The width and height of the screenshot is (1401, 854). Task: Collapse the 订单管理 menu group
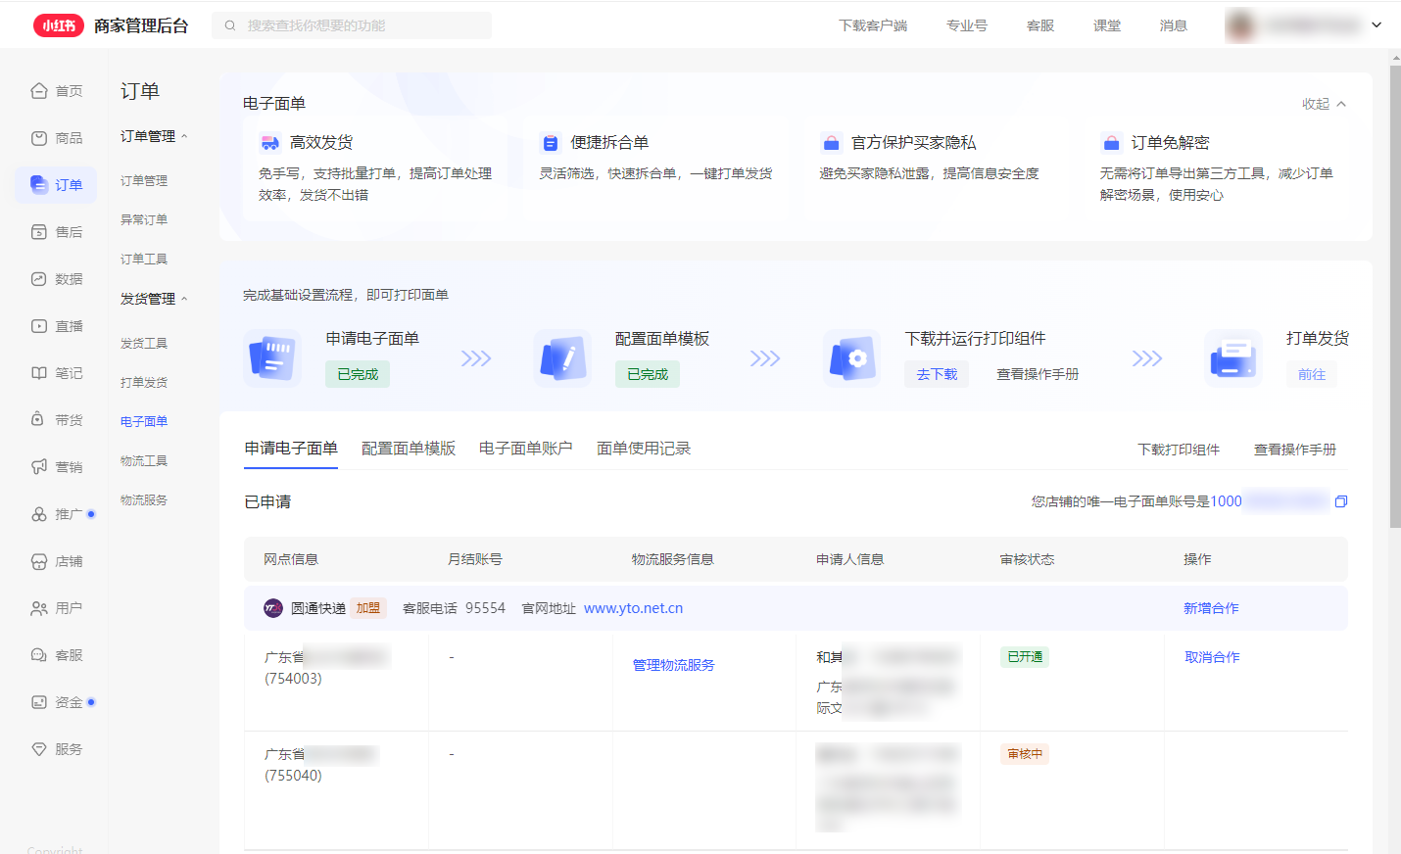[x=184, y=136]
